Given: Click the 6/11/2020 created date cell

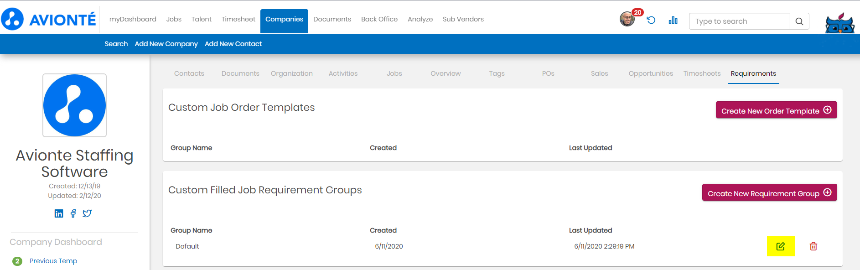Looking at the screenshot, I should click(389, 246).
